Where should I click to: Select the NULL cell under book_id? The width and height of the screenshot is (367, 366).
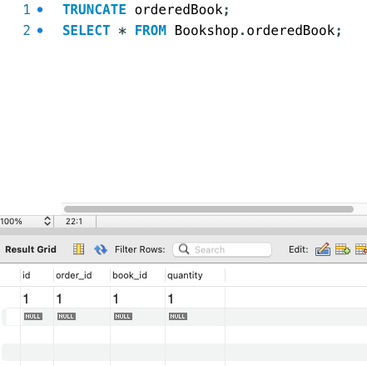123,317
